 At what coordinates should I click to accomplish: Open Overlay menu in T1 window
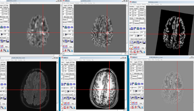(88, 60)
